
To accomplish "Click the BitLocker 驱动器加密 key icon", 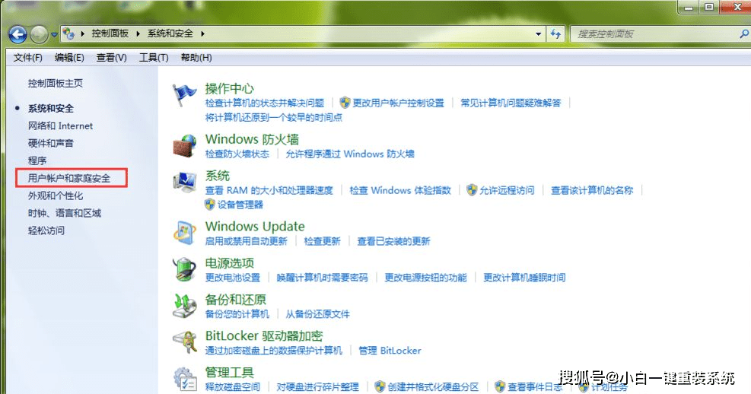I will [x=185, y=342].
